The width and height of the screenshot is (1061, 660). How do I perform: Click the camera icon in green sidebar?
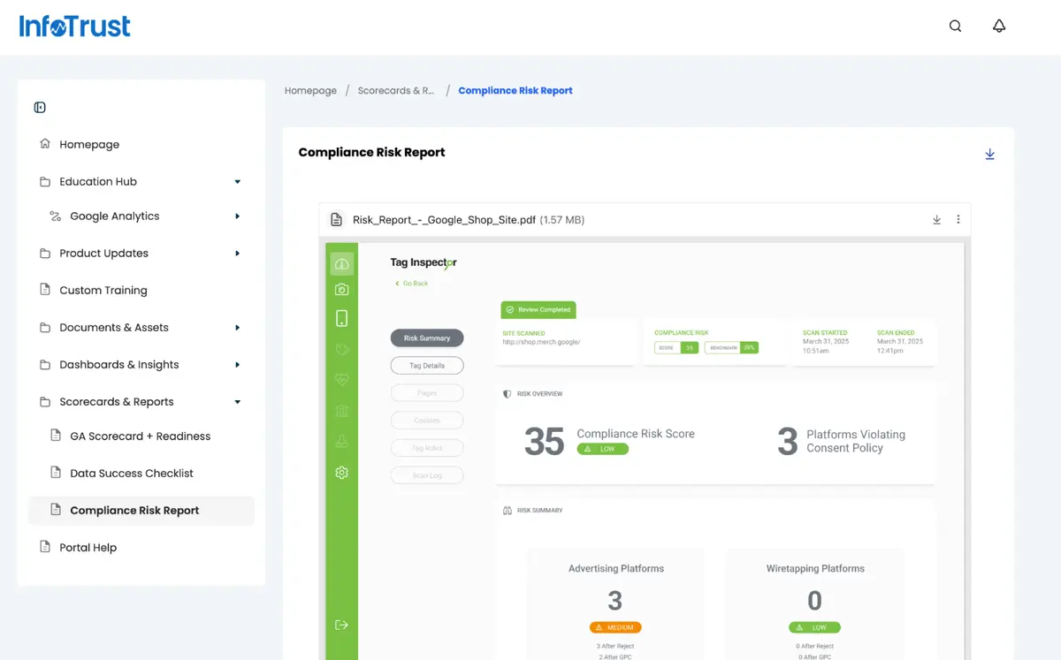[x=341, y=290]
